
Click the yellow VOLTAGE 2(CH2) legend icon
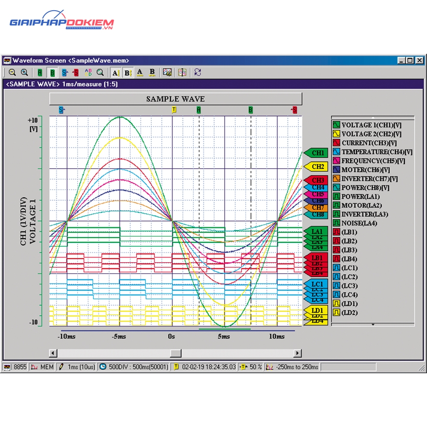[336, 134]
